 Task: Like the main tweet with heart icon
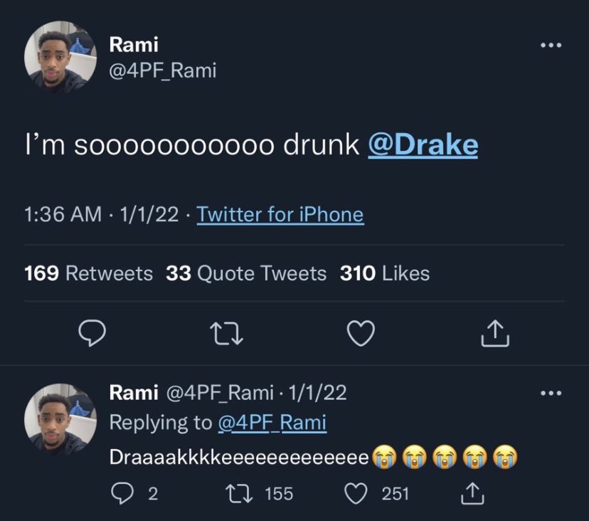pyautogui.click(x=361, y=333)
